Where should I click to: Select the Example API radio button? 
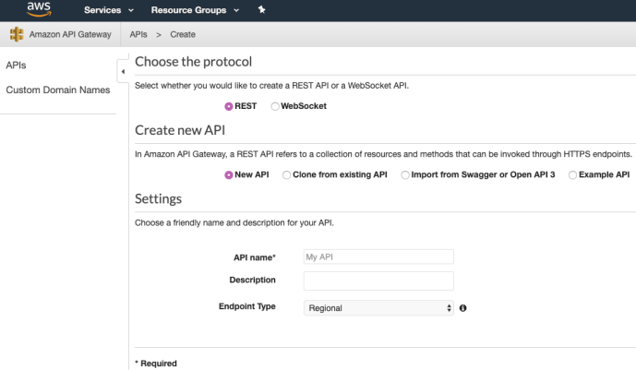click(x=572, y=174)
